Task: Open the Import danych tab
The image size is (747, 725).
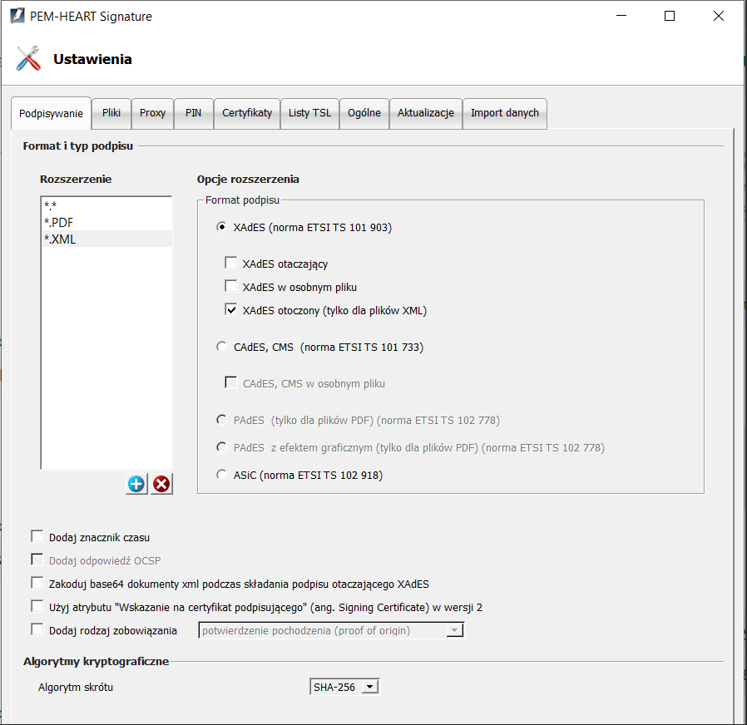Action: (x=504, y=113)
